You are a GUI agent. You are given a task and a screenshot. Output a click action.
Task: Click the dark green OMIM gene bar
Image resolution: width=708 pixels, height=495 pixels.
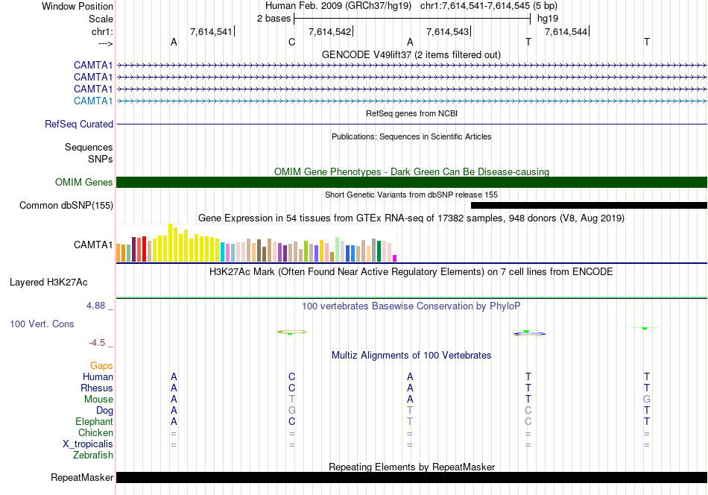tap(411, 182)
